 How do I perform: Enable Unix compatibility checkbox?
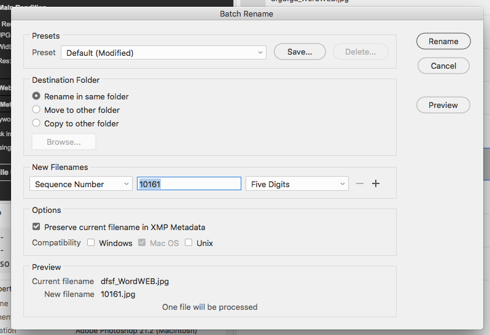pos(189,242)
